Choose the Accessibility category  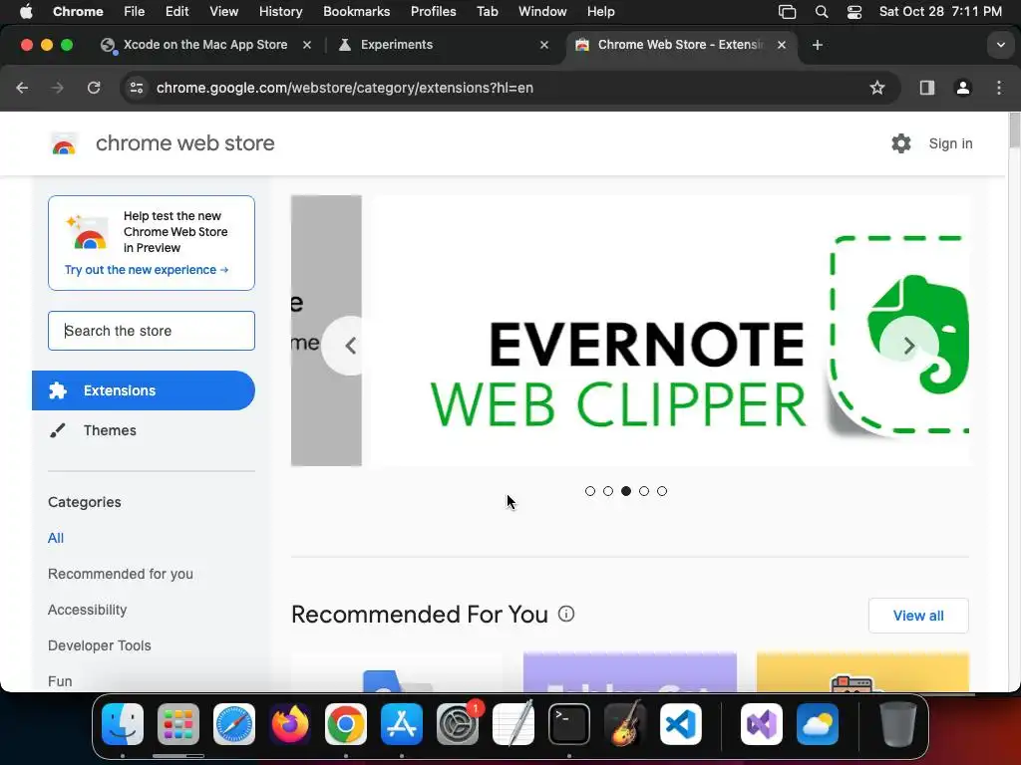point(88,610)
